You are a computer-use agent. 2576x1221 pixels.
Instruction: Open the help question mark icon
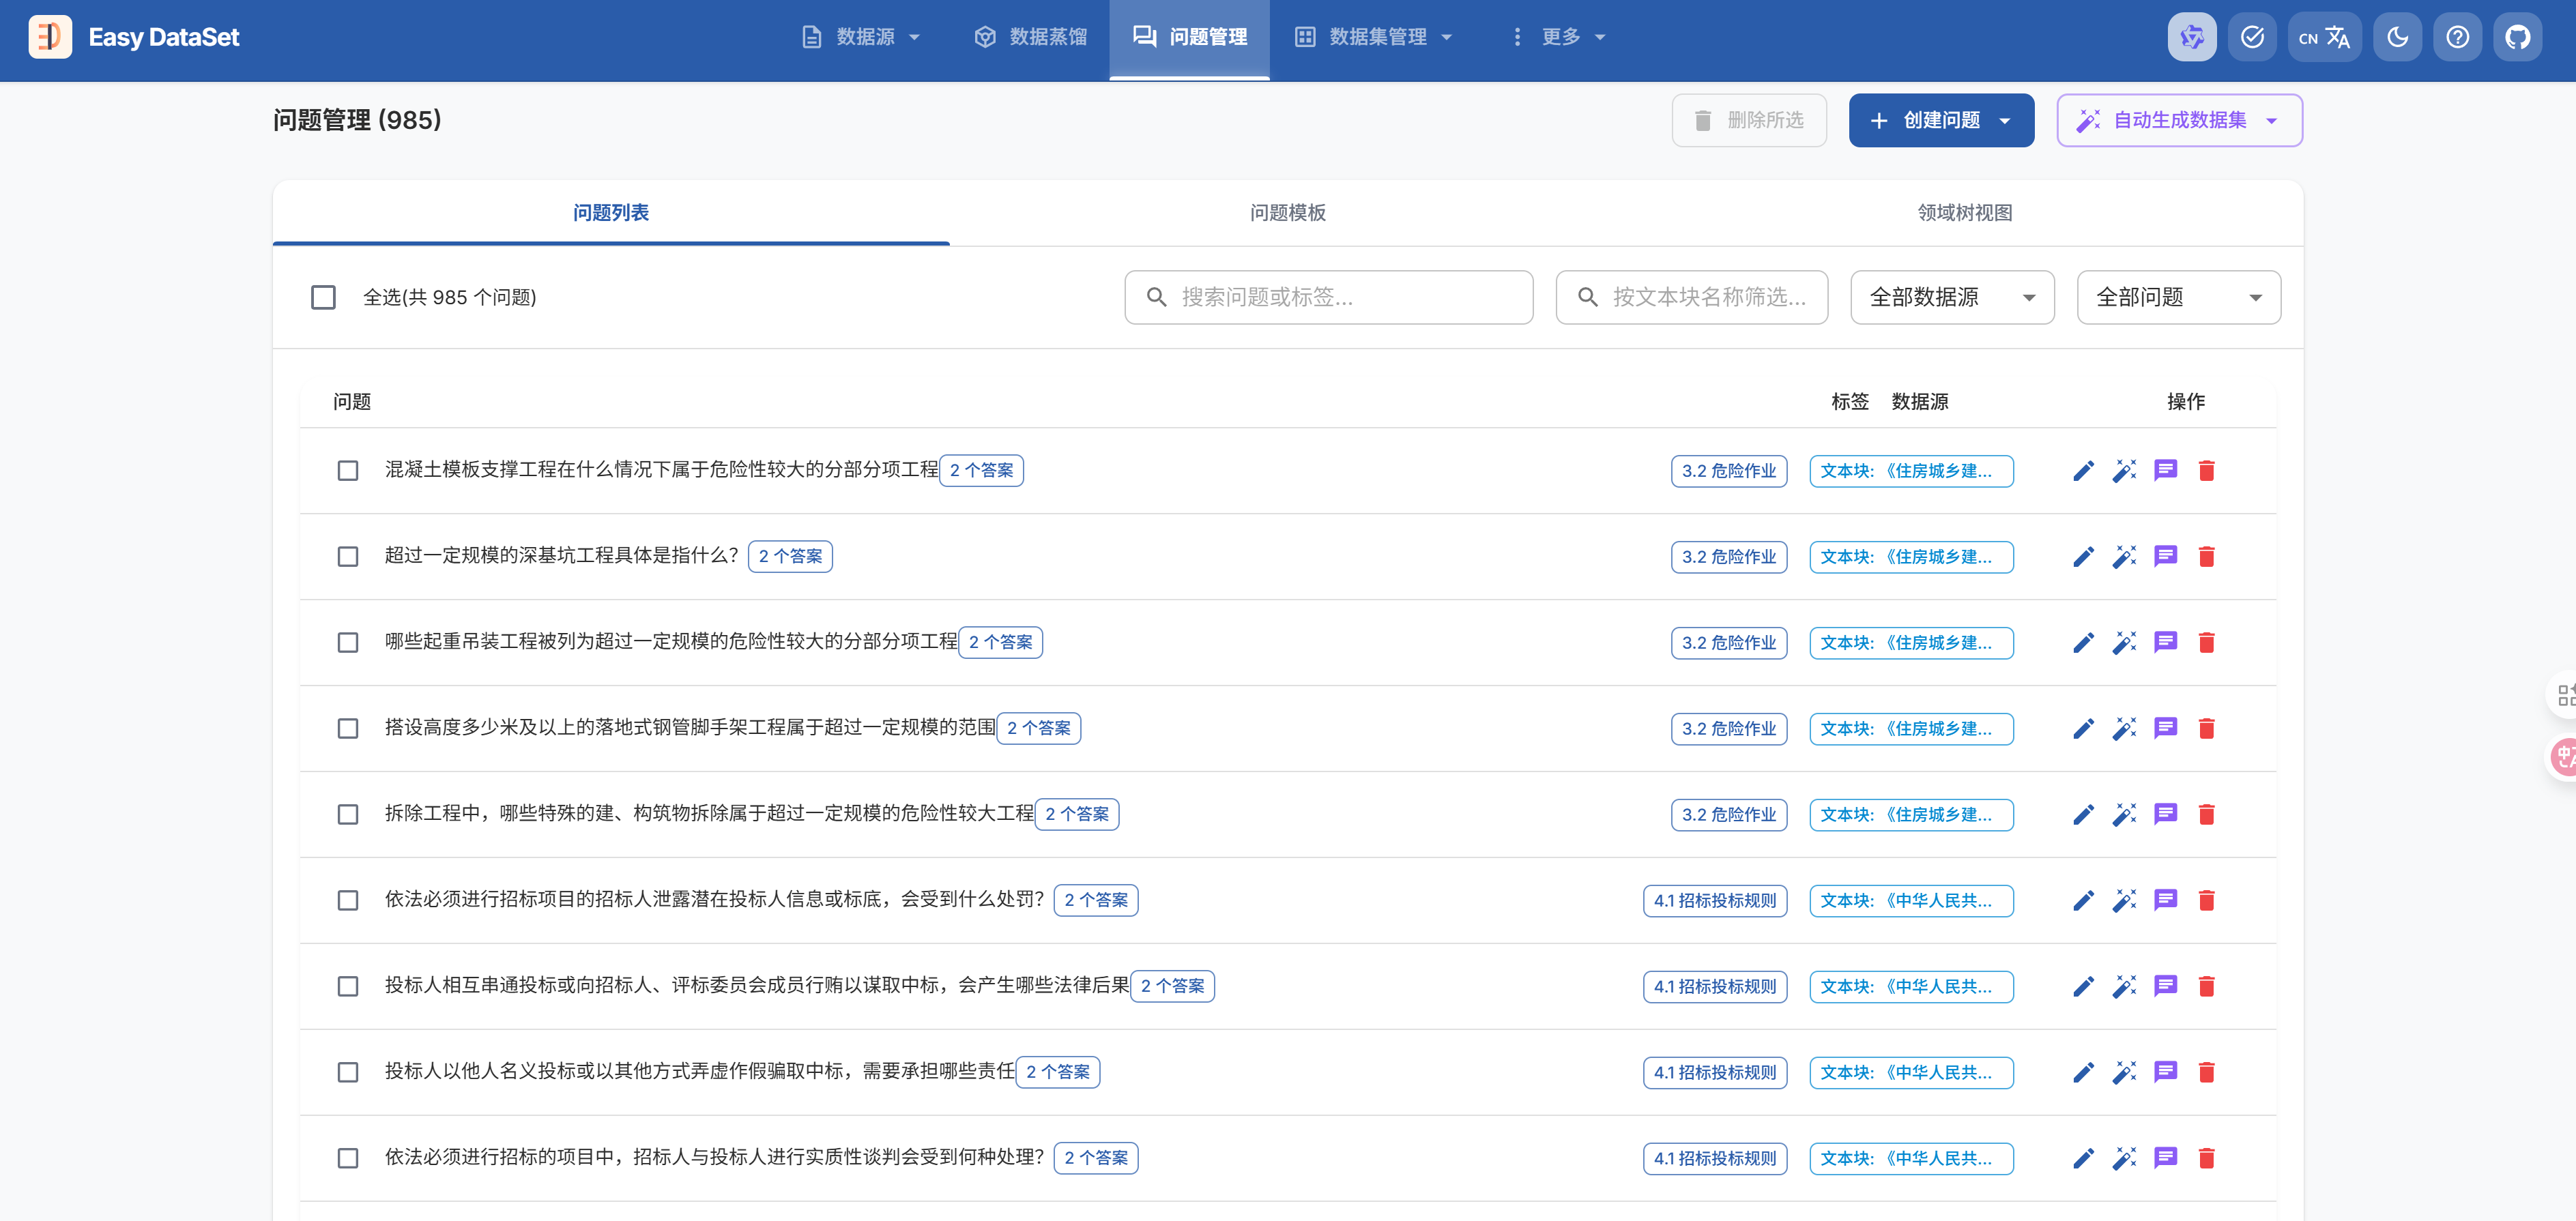click(2457, 37)
